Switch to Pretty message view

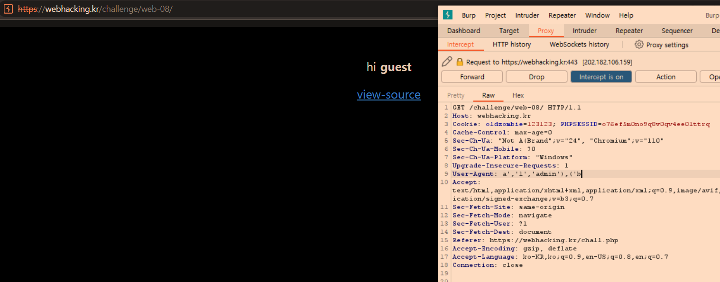(x=456, y=95)
